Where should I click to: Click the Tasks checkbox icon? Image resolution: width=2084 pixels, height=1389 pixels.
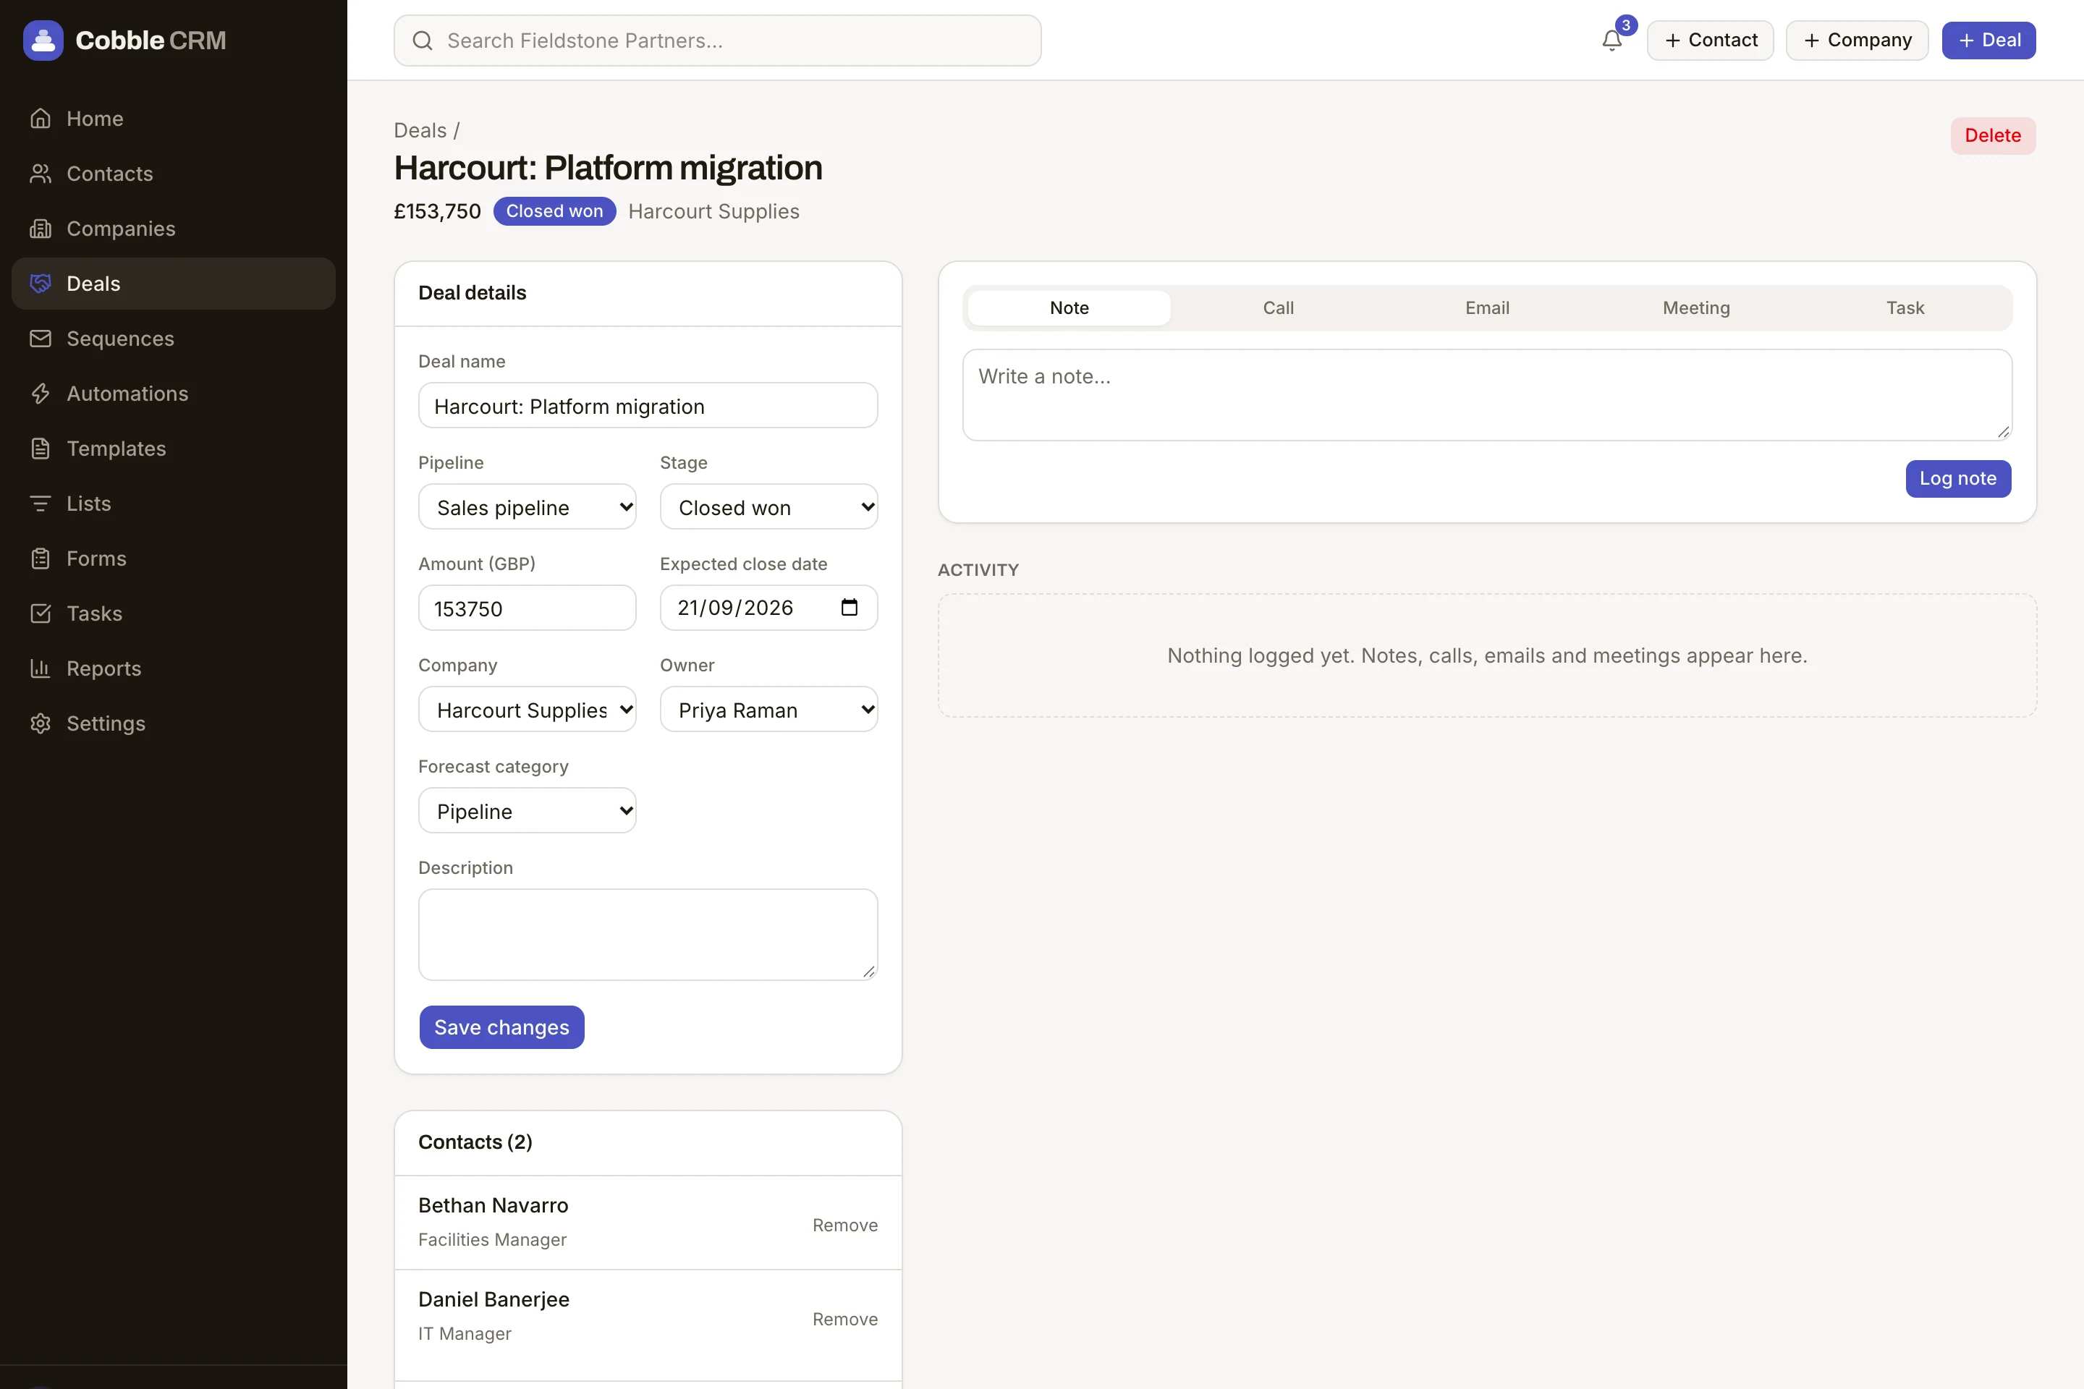[x=41, y=612]
